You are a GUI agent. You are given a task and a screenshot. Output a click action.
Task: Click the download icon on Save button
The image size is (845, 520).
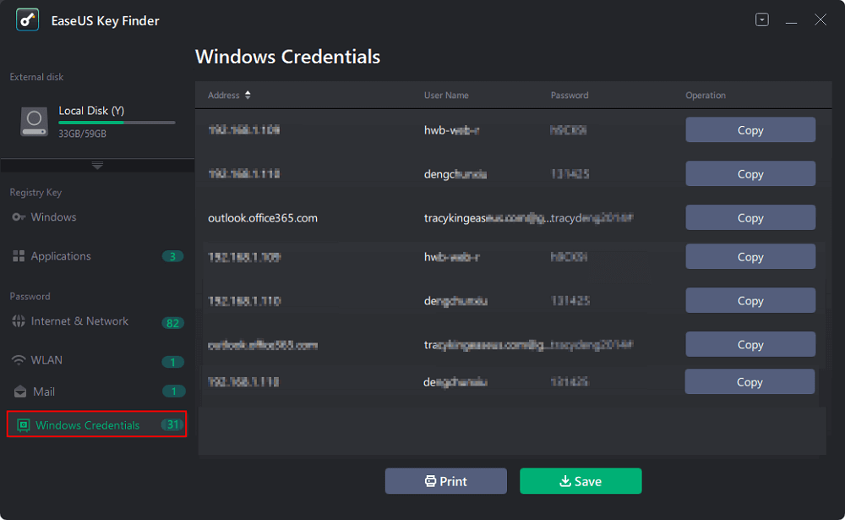coord(564,480)
